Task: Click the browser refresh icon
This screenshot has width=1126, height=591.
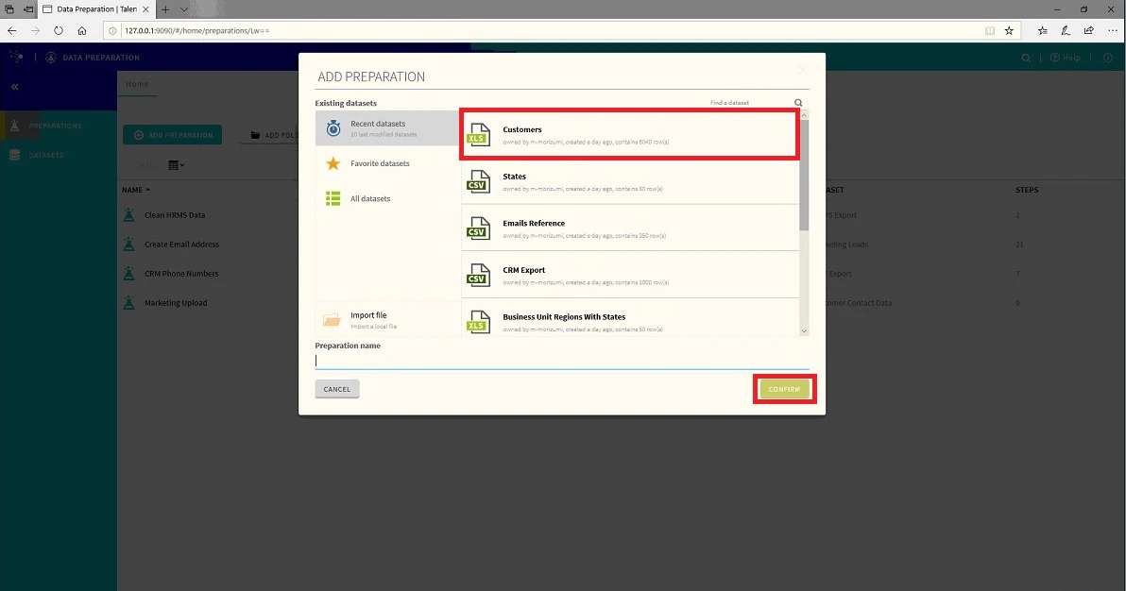Action: [x=59, y=31]
